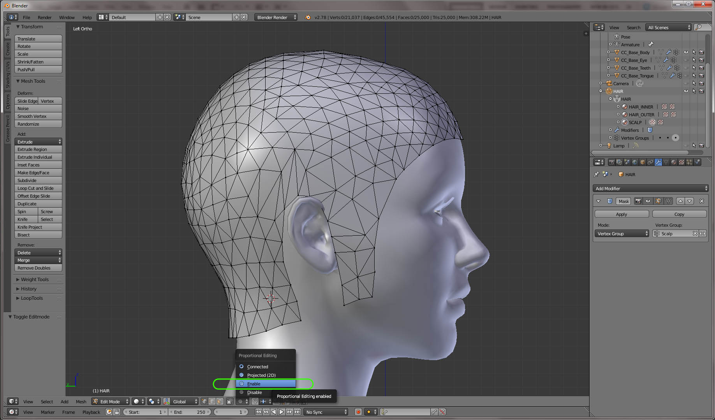715x420 pixels.
Task: Click the bone icon next to Armature
Action: coord(651,44)
